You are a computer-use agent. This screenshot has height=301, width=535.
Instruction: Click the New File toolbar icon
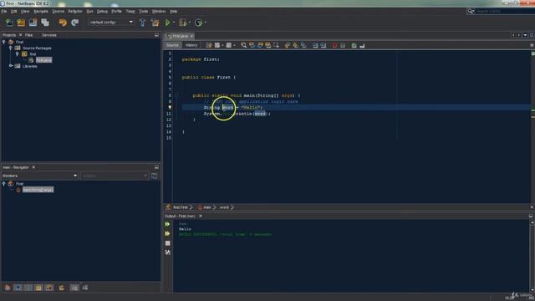[x=9, y=23]
